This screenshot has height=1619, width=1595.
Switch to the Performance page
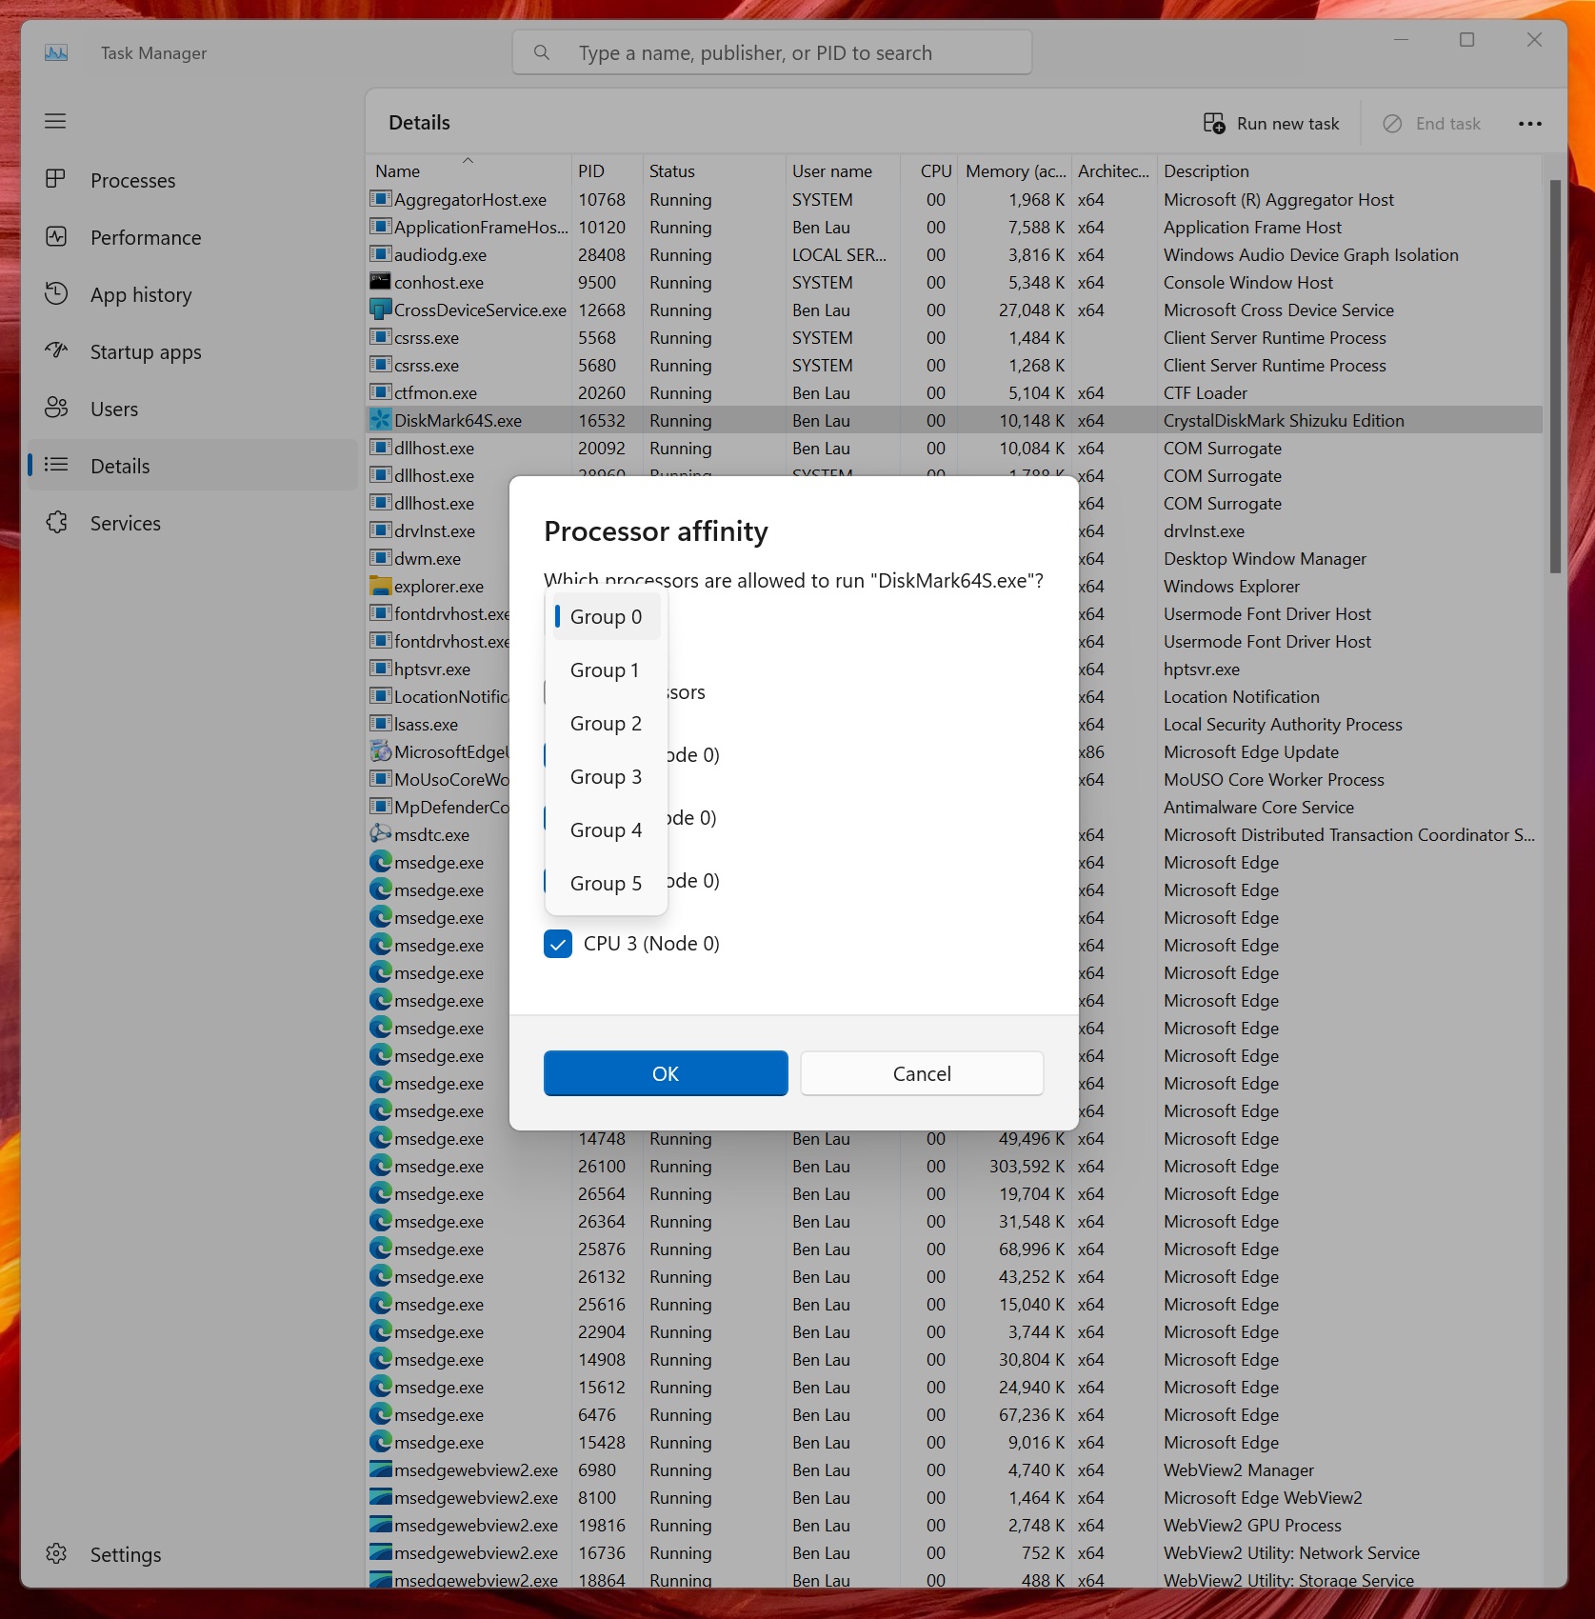tap(192, 237)
